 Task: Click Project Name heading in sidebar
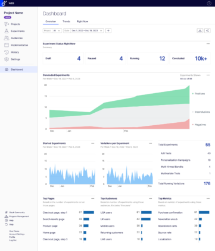14,13
